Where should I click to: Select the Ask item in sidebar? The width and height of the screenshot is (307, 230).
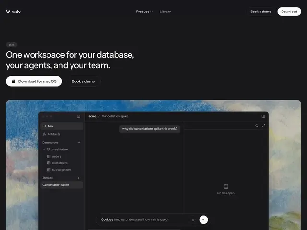tap(61, 126)
